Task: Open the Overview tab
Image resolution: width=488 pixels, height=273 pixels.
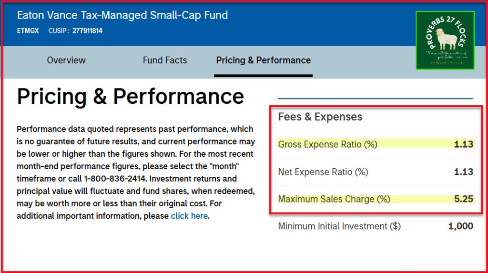Action: pos(66,61)
